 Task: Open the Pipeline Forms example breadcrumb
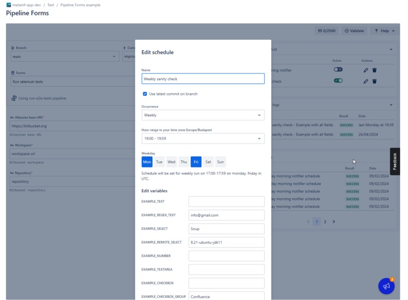(80, 5)
